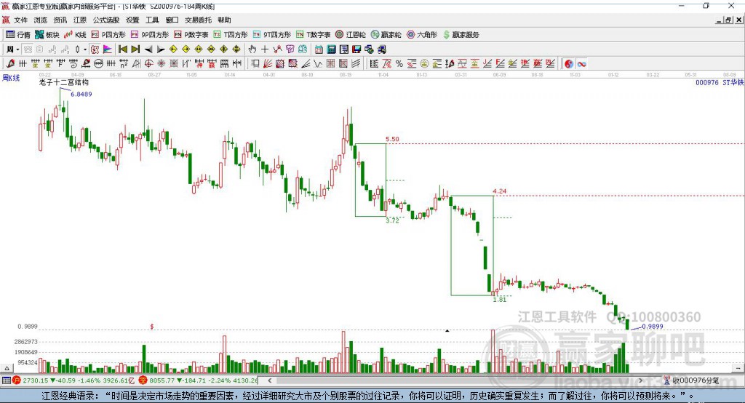
Task: Click the first yellow diamond left-arrow icon
Action: tap(173, 49)
